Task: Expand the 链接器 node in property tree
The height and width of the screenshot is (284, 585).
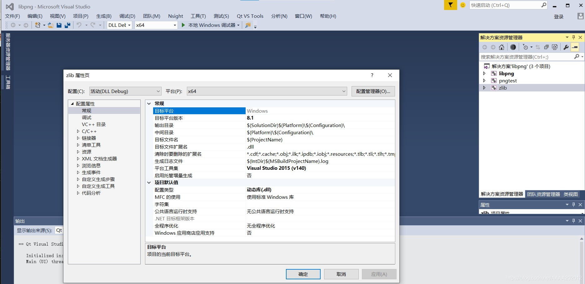Action: coord(78,138)
